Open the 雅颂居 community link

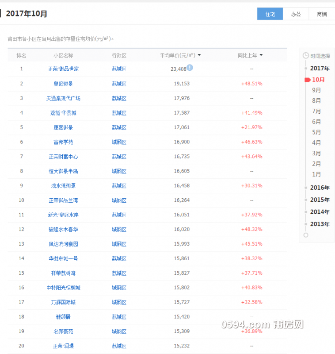coord(63,317)
